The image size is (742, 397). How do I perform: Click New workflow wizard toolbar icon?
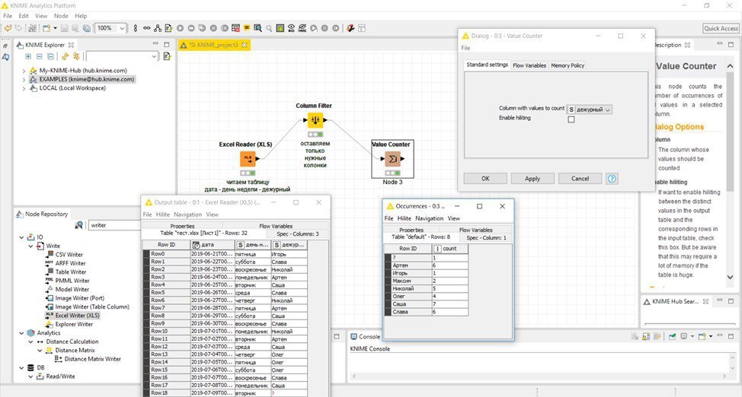pyautogui.click(x=46, y=28)
